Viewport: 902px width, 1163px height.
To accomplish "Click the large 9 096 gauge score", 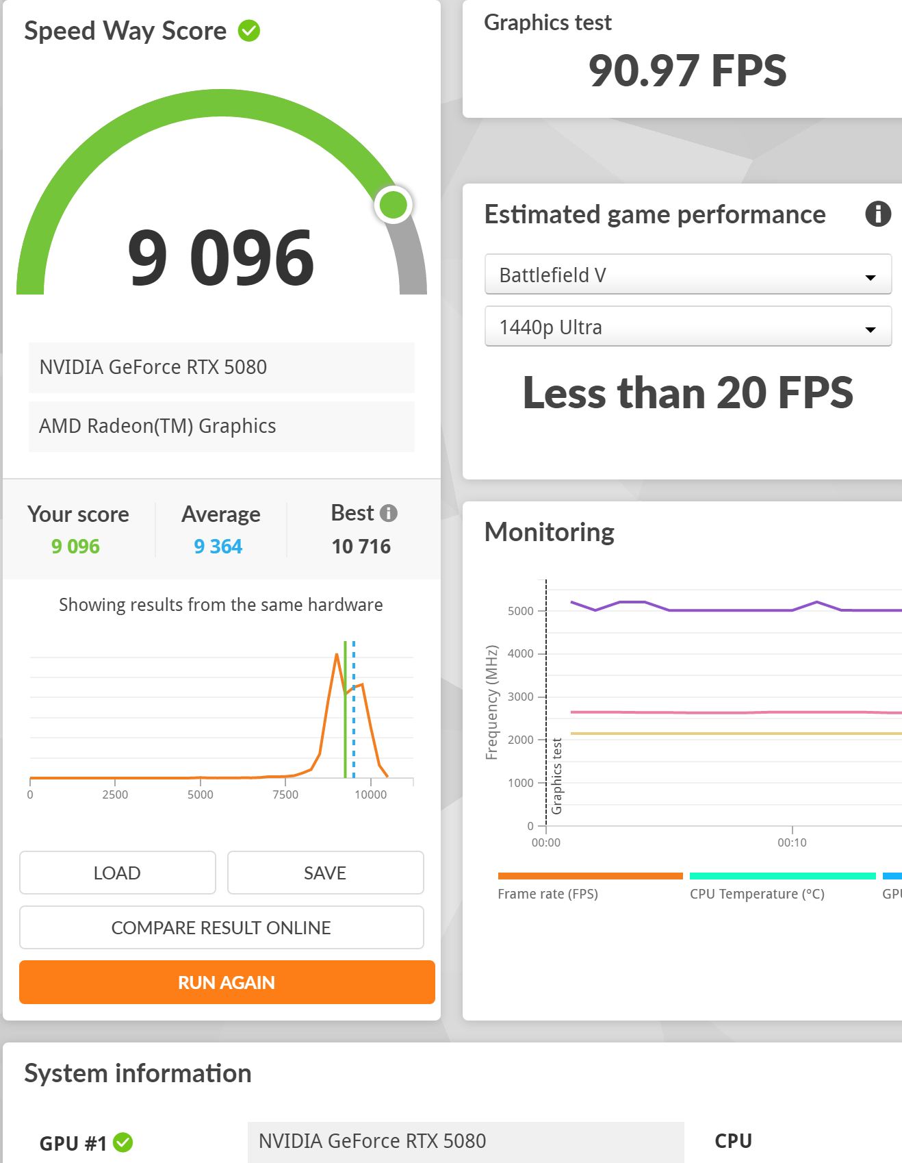I will click(221, 258).
